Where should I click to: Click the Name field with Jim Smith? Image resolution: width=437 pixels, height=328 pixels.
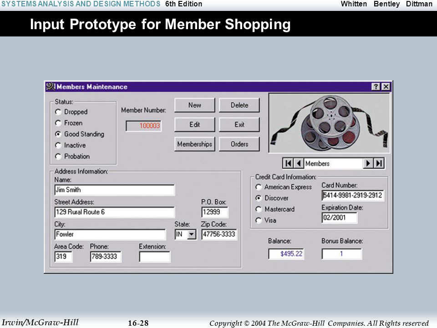click(x=115, y=190)
